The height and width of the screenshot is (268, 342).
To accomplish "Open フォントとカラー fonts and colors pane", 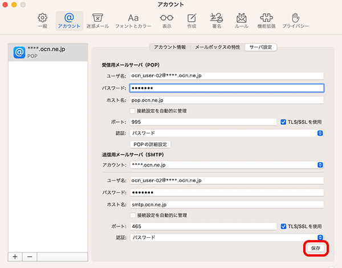I will 133,21.
